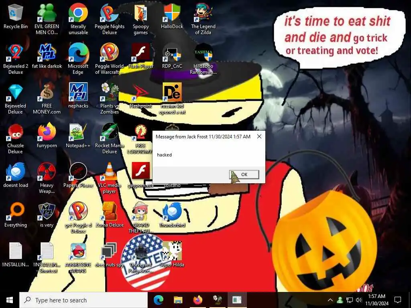Image resolution: width=411 pixels, height=308 pixels.
Task: Launch Zuma Deluxe
Action: point(110,215)
